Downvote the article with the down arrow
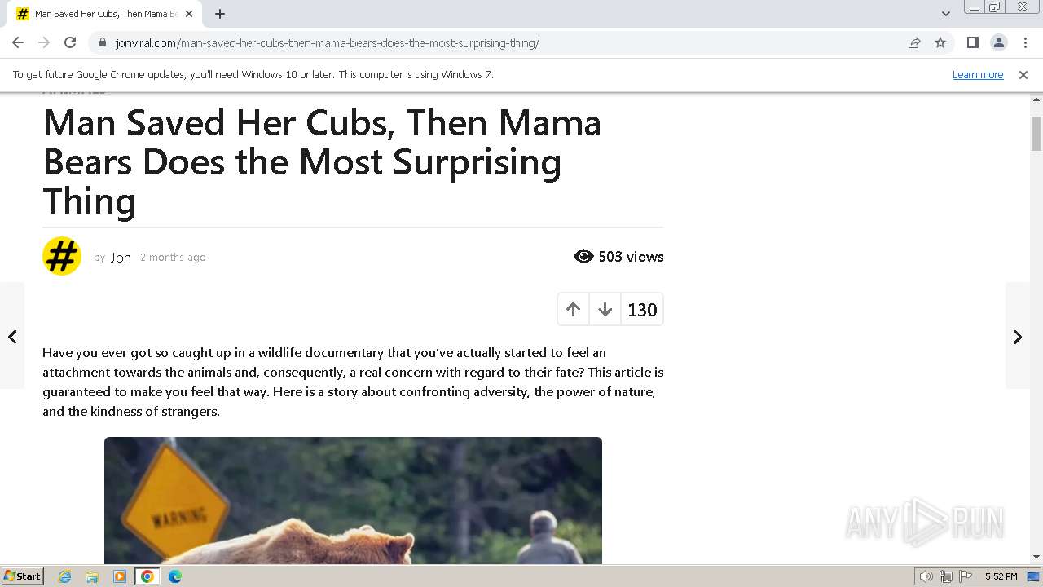 click(605, 309)
